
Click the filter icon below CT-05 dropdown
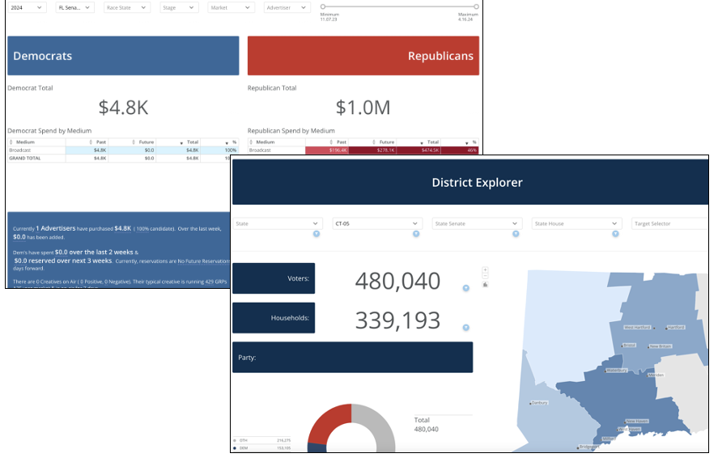coord(416,234)
